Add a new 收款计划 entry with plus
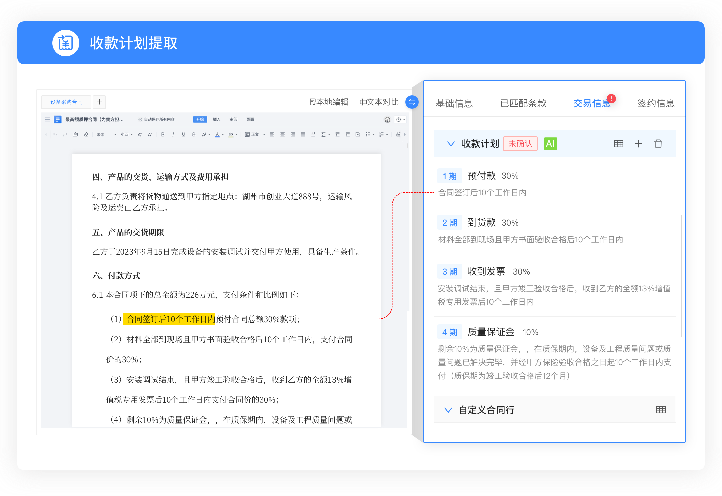The height and width of the screenshot is (496, 722). point(639,144)
